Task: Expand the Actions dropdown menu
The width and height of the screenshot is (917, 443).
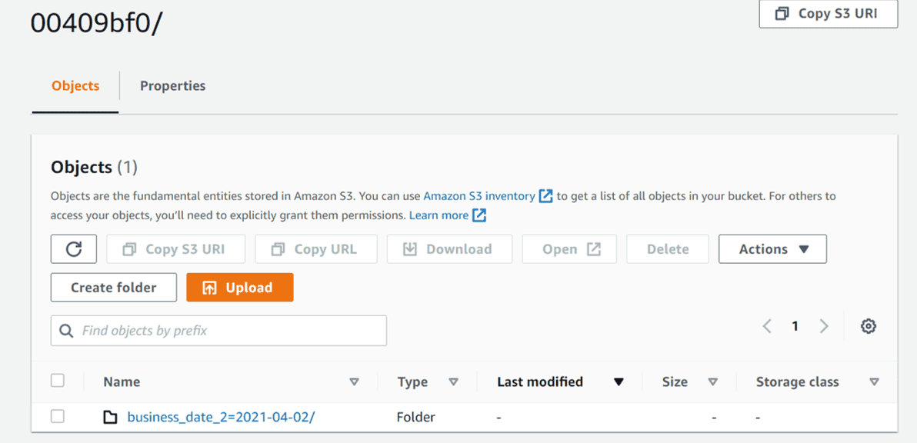Action: coord(772,249)
